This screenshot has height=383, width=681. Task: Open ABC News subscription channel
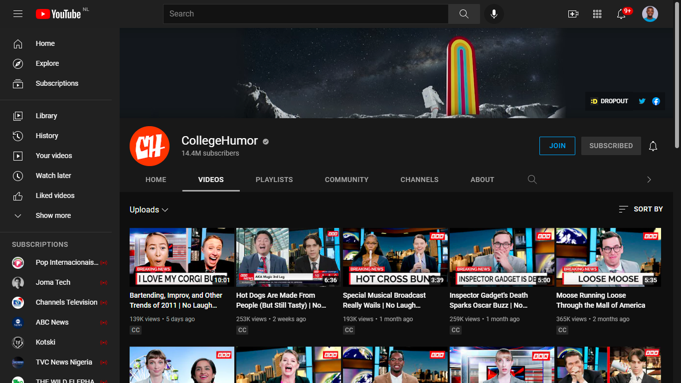coord(56,322)
